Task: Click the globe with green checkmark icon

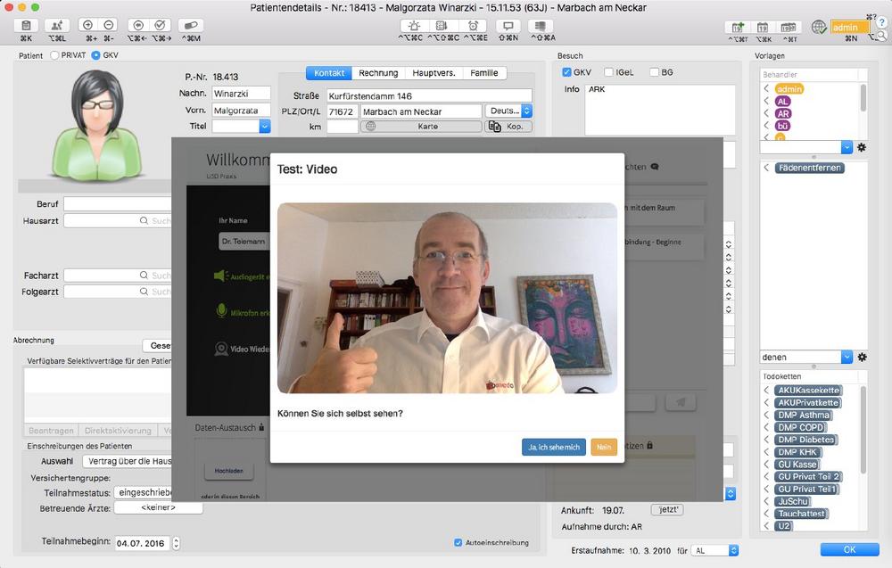Action: click(x=819, y=27)
